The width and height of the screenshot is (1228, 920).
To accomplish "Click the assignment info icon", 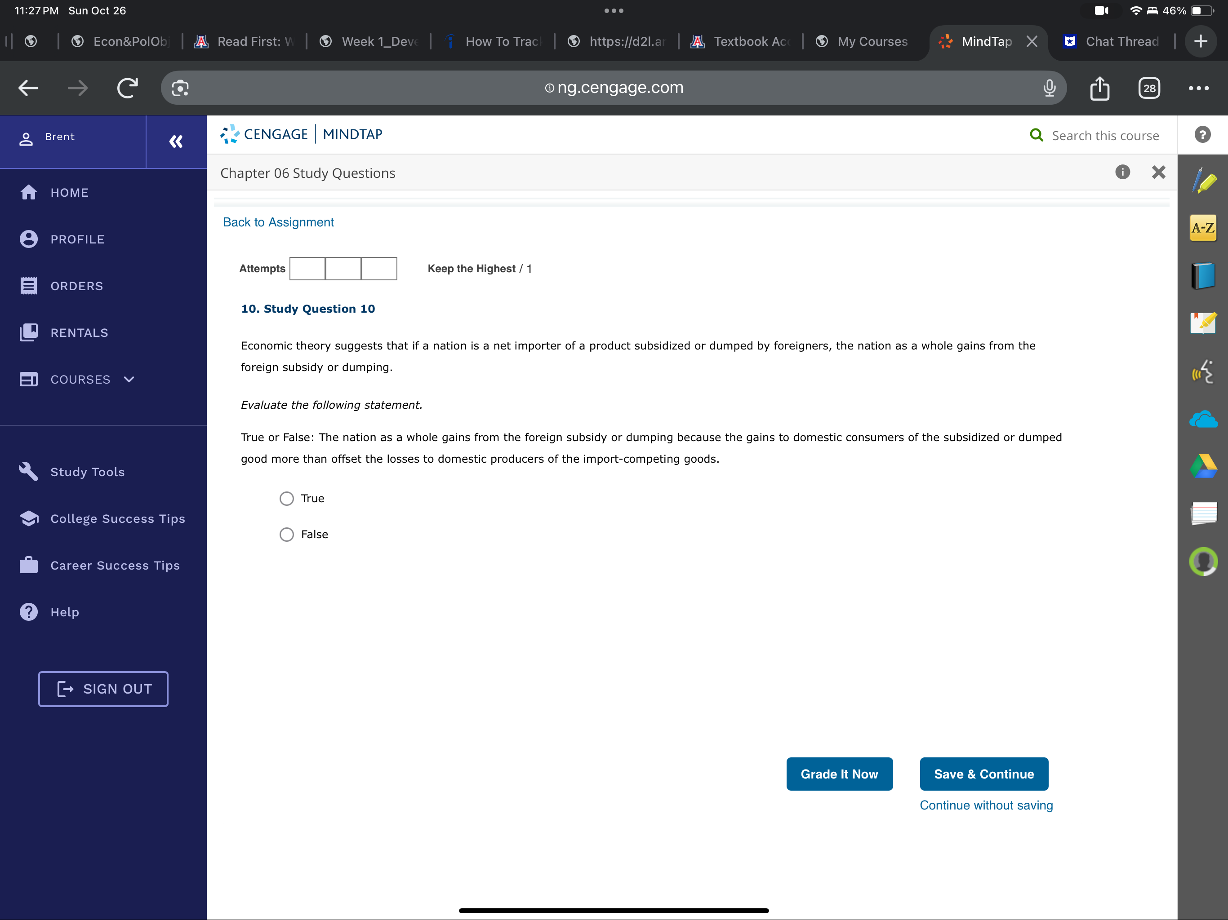I will tap(1122, 172).
